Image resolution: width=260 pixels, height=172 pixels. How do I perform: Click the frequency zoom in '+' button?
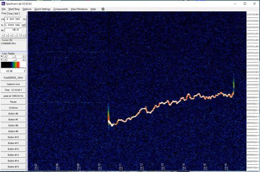click(12, 35)
